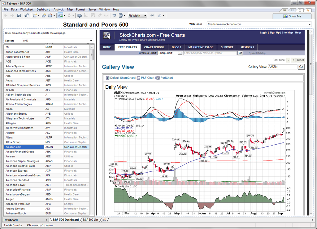Open the Default SharpChart link
Viewport: 317px width, 229px height.
tap(122, 78)
